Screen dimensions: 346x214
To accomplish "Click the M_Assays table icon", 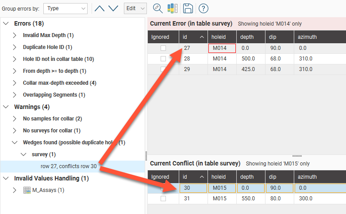I will pyautogui.click(x=27, y=190).
